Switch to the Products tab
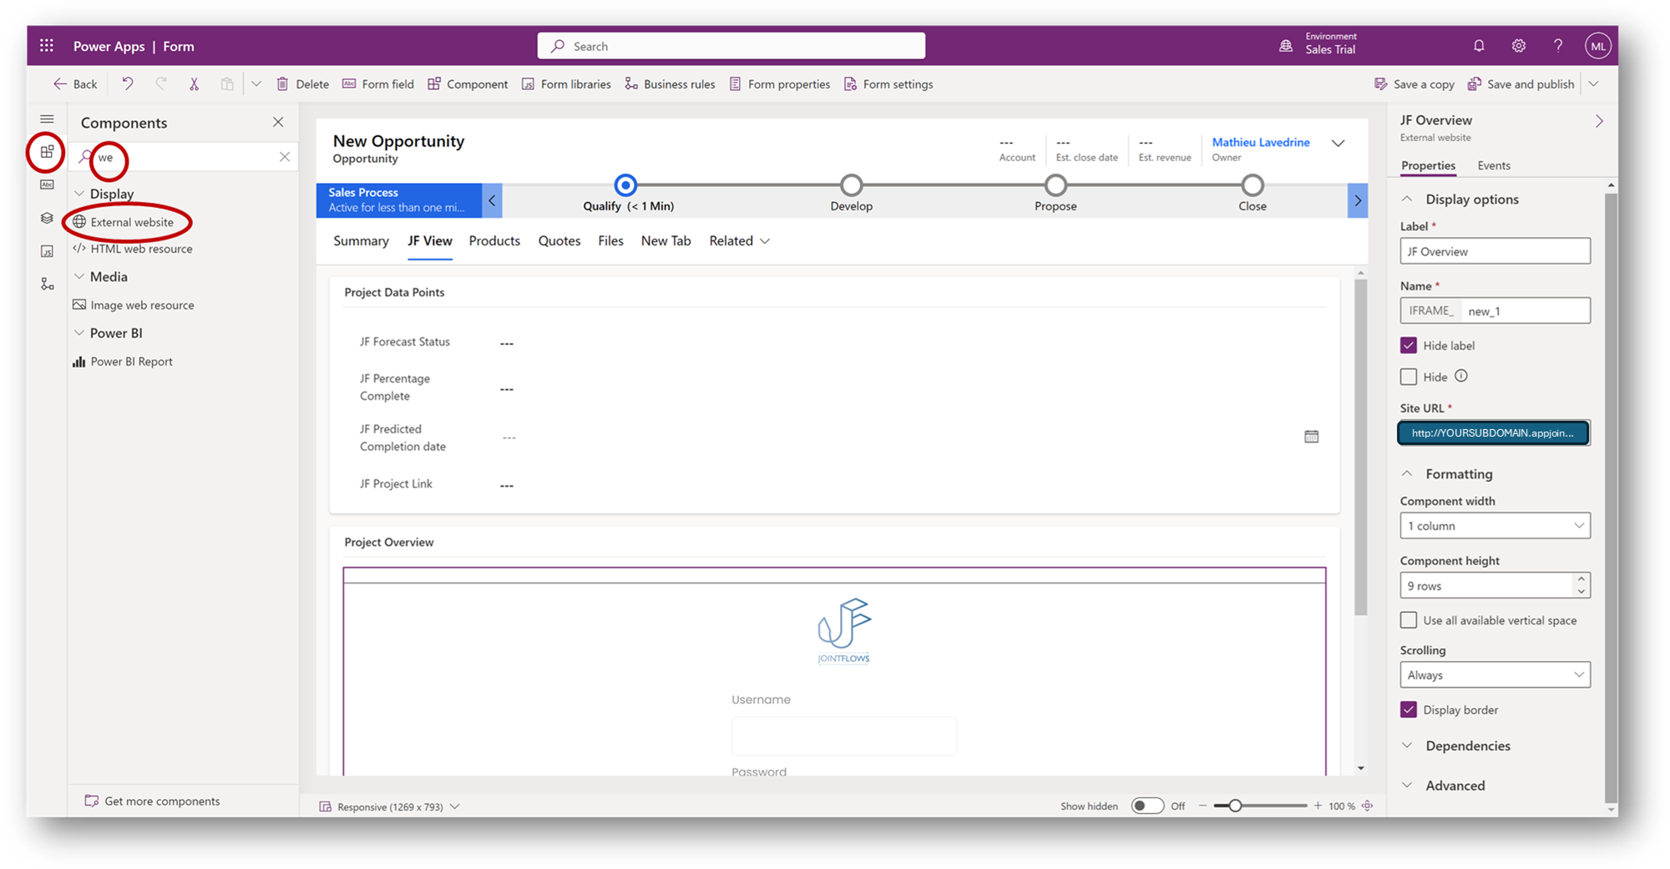The image size is (1670, 869). (x=494, y=240)
